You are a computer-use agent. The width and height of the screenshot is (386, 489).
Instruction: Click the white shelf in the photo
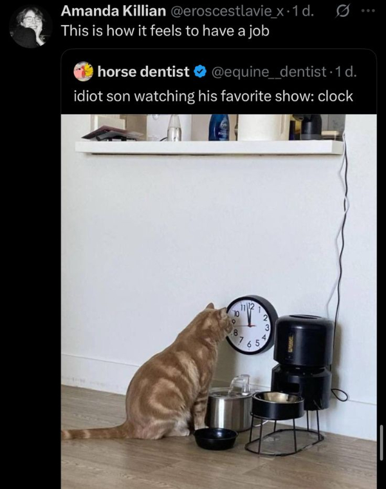pyautogui.click(x=209, y=147)
